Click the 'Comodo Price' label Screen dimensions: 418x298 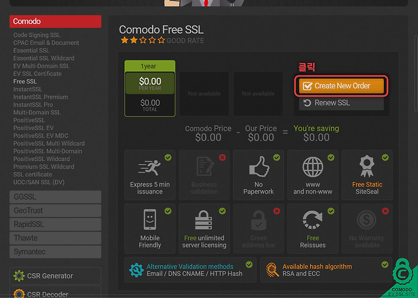pos(208,128)
